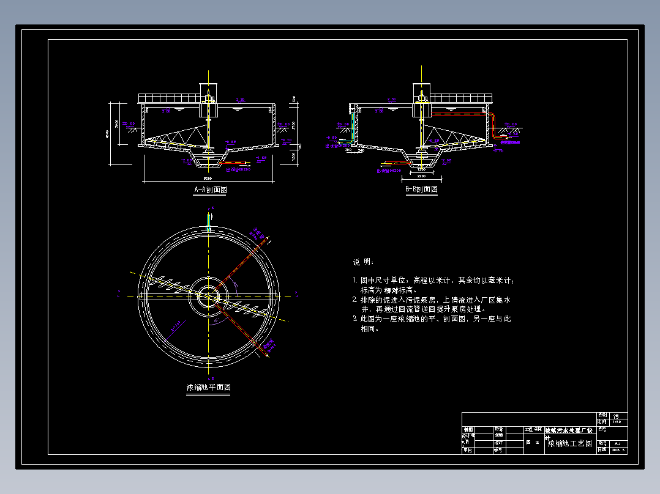Click the '2200' dimension in B-B section
This screenshot has height=494, width=660.
pos(421,176)
